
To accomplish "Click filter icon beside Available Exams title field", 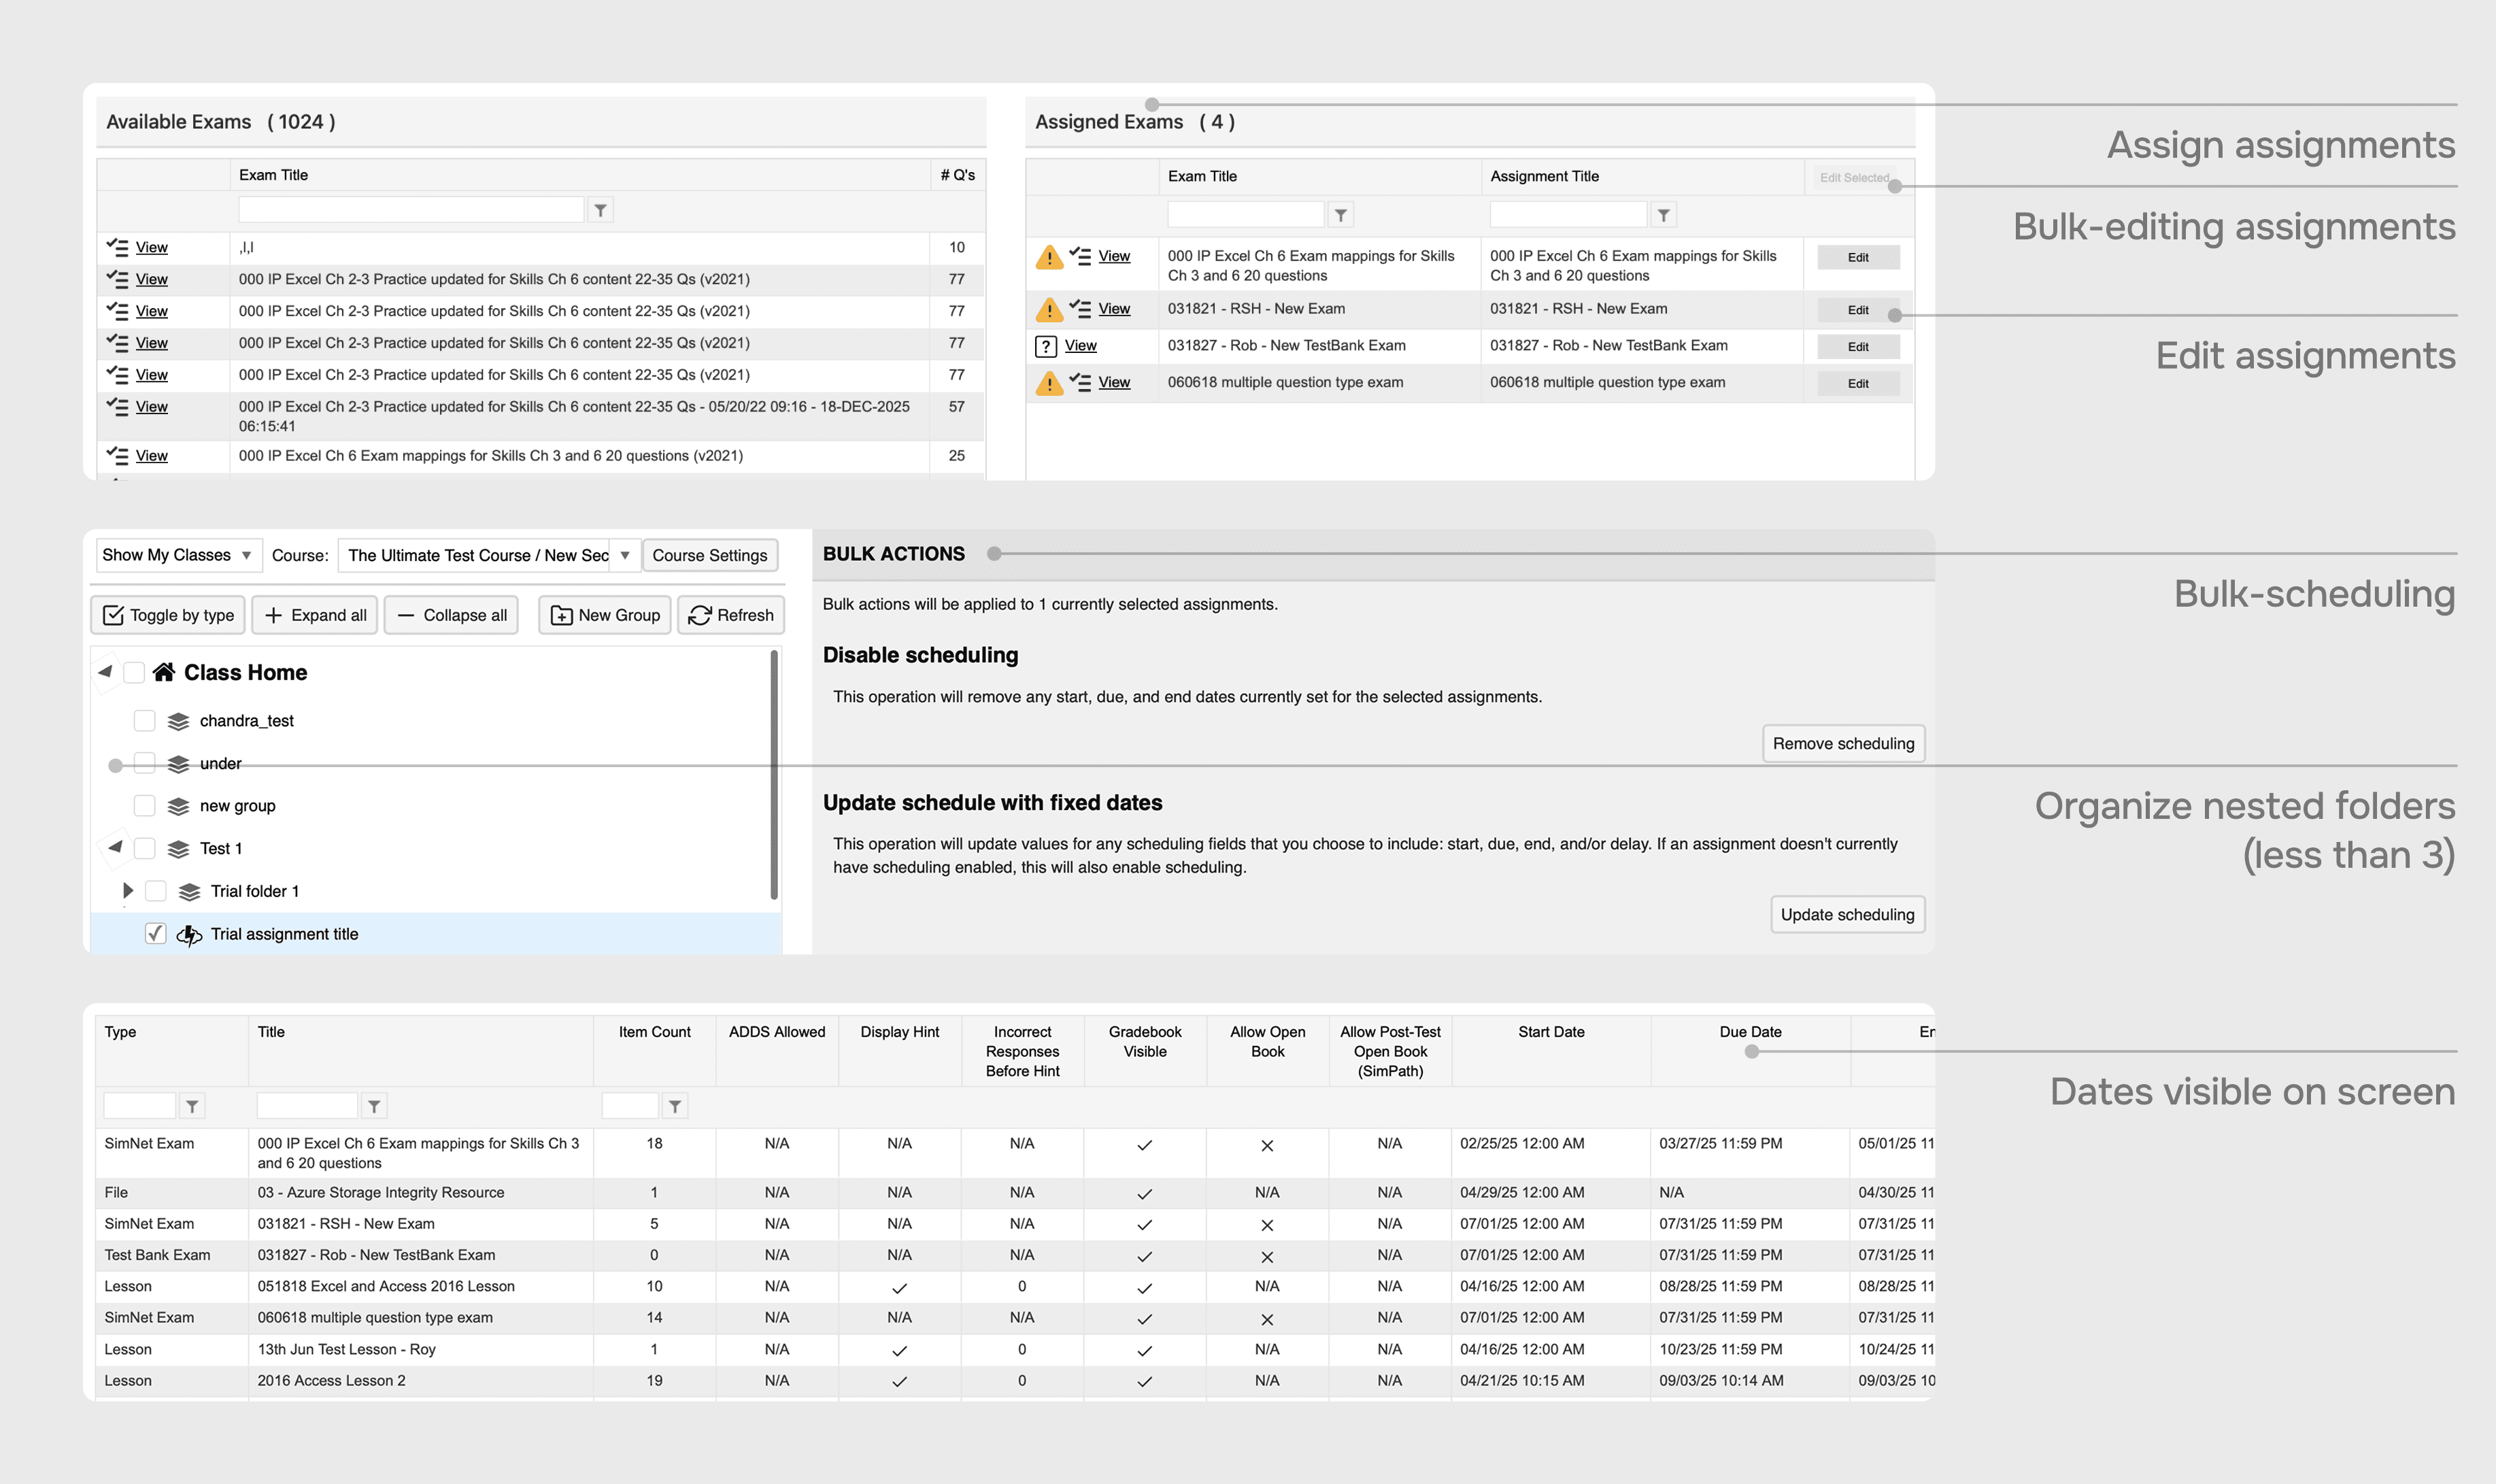I will pyautogui.click(x=600, y=210).
